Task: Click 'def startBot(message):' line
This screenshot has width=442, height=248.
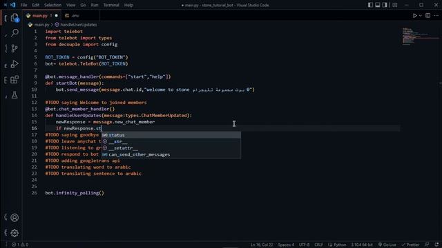Action: pos(75,83)
